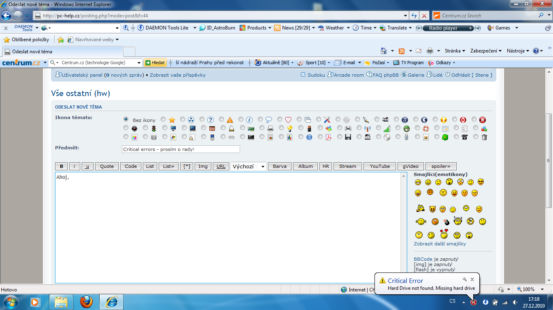Select the star topic icon radio button
This screenshot has height=310, width=553.
(163, 119)
